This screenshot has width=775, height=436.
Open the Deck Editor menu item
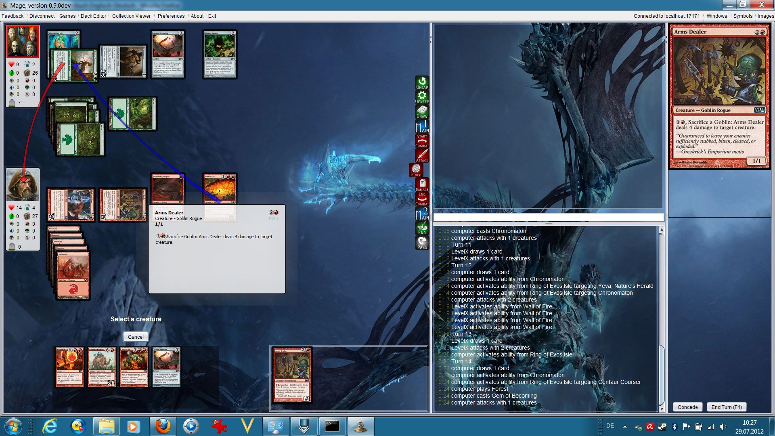(x=93, y=16)
